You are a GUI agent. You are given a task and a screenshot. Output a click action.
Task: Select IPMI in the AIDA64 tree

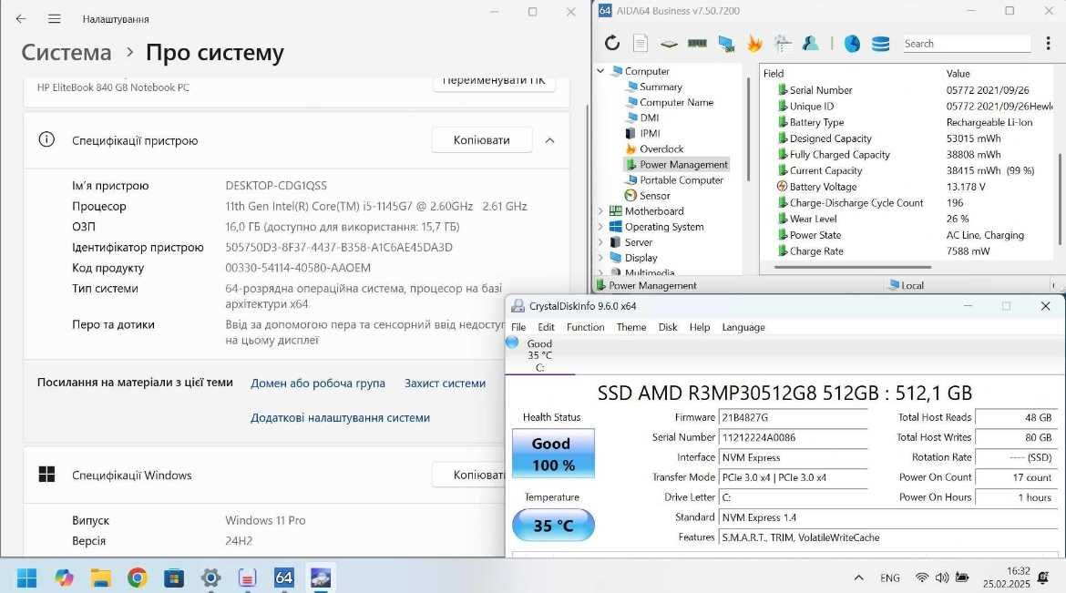click(x=650, y=133)
